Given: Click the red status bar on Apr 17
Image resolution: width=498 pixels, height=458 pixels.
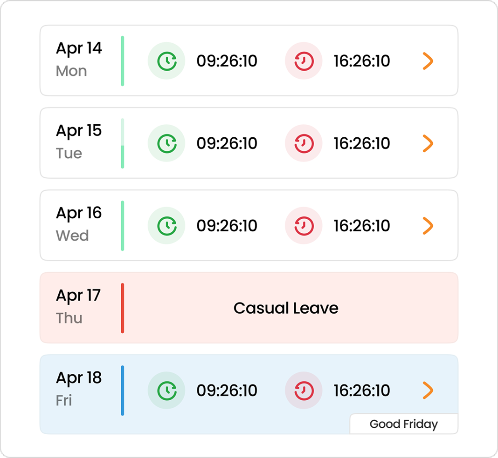Looking at the screenshot, I should 122,308.
